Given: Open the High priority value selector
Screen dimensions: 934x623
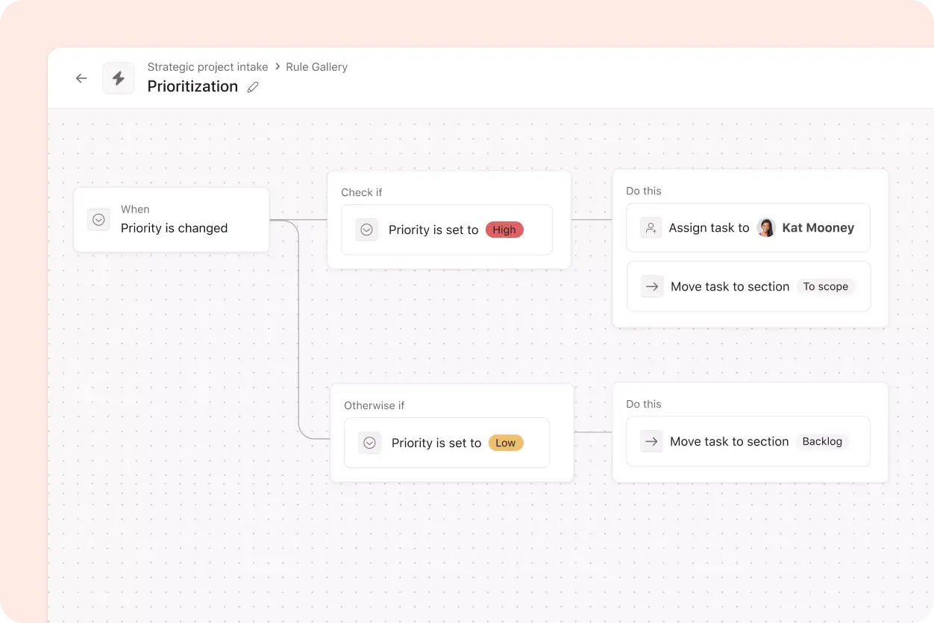Looking at the screenshot, I should pos(504,230).
